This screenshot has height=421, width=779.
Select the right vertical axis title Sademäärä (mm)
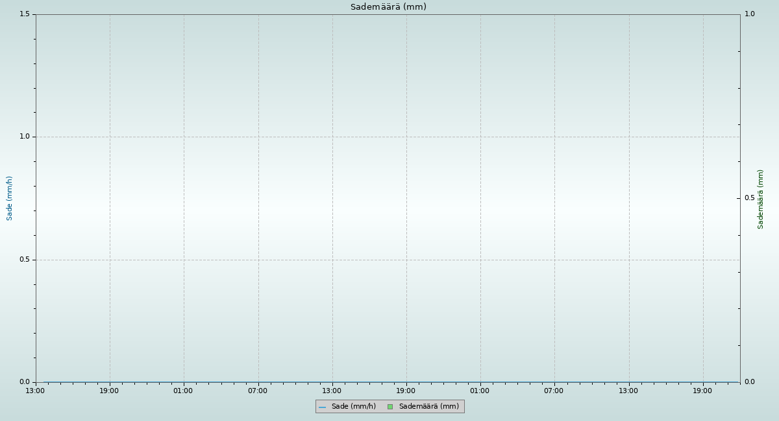coord(761,199)
